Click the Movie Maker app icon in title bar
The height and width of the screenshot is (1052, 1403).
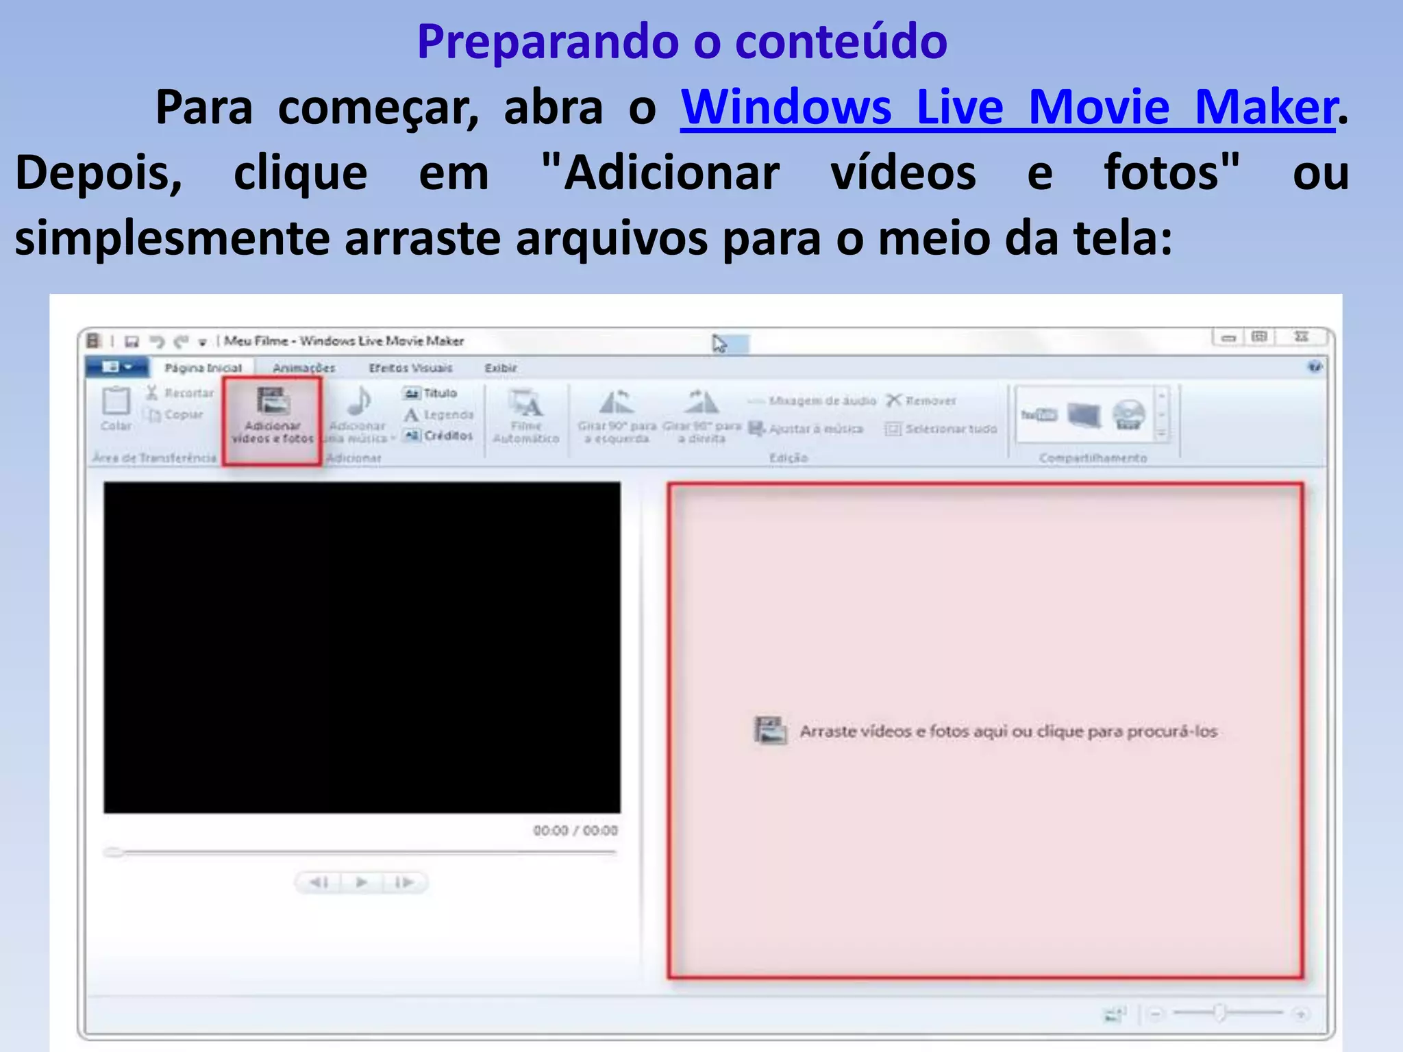(x=94, y=340)
